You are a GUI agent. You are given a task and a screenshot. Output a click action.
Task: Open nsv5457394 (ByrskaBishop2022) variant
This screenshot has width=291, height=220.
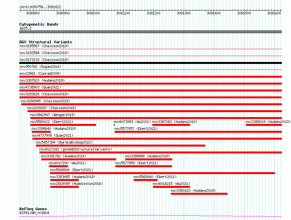tap(64, 142)
